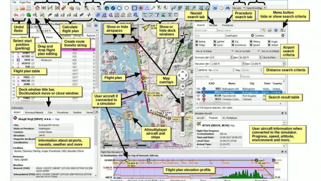Screen dimensions: 321x181
Task: Click the Country column header in results
Action: point(277,83)
